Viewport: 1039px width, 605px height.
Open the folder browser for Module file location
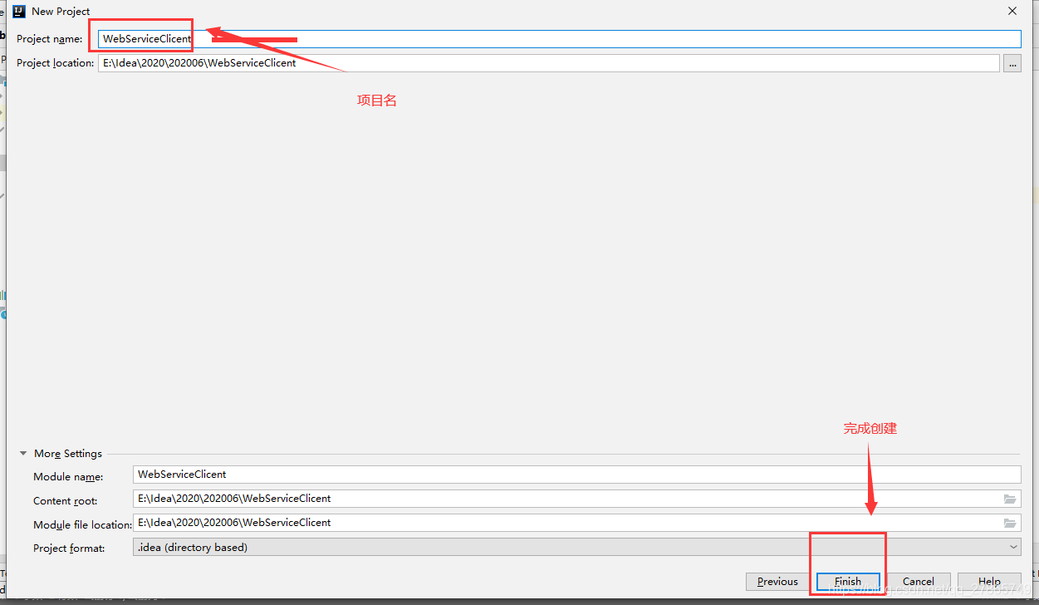pos(1010,522)
